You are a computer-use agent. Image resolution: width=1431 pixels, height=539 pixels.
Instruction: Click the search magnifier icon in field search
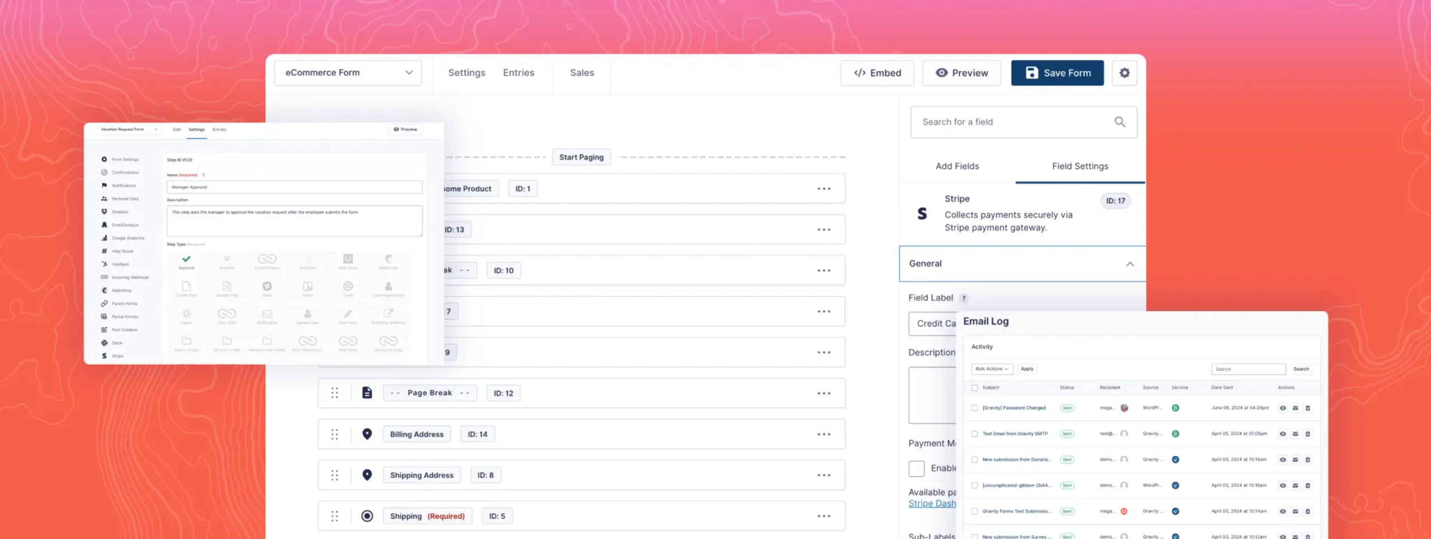click(1120, 122)
